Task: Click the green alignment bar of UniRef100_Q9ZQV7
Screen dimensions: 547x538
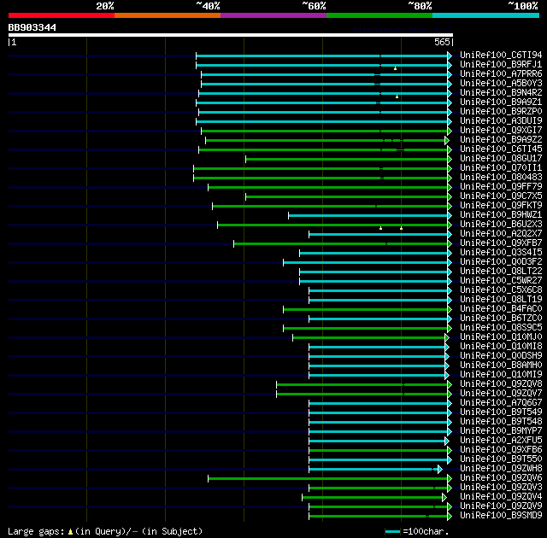Action: tap(362, 394)
